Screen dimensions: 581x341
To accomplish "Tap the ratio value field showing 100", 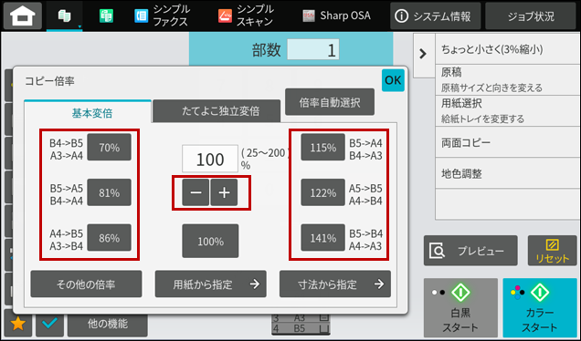I will (210, 159).
